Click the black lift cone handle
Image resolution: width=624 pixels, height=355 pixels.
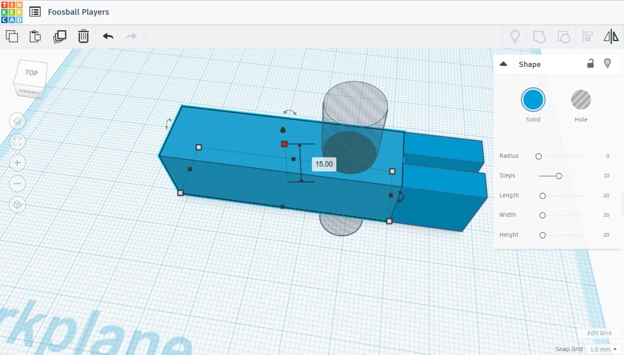coord(283,129)
